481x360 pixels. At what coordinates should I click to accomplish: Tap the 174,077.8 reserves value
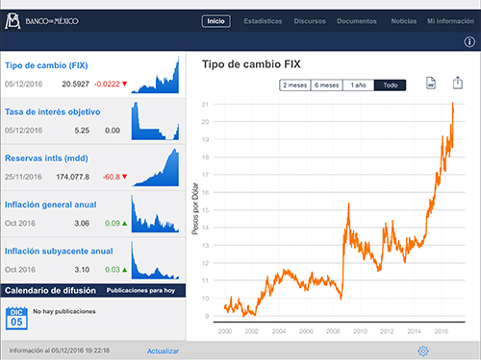(x=73, y=177)
